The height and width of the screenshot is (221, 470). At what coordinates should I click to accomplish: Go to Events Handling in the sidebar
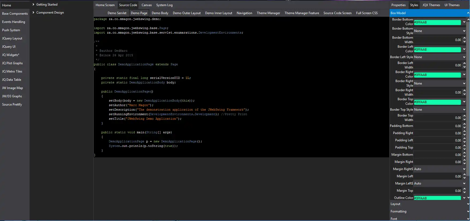click(14, 22)
